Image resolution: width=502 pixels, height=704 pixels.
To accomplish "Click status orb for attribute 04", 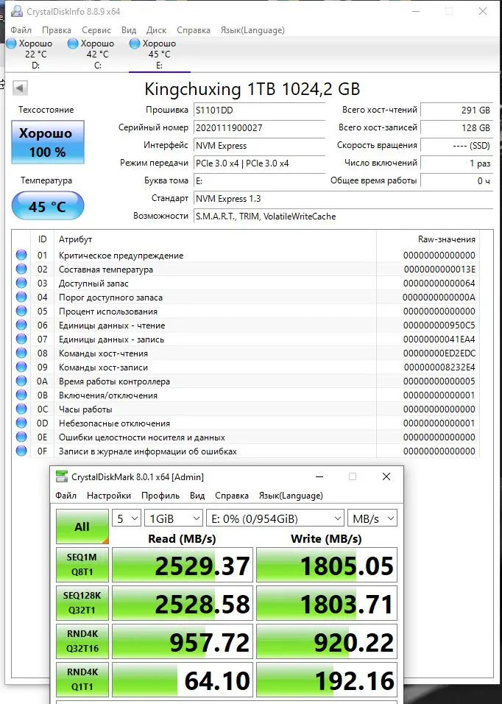I will [x=21, y=298].
